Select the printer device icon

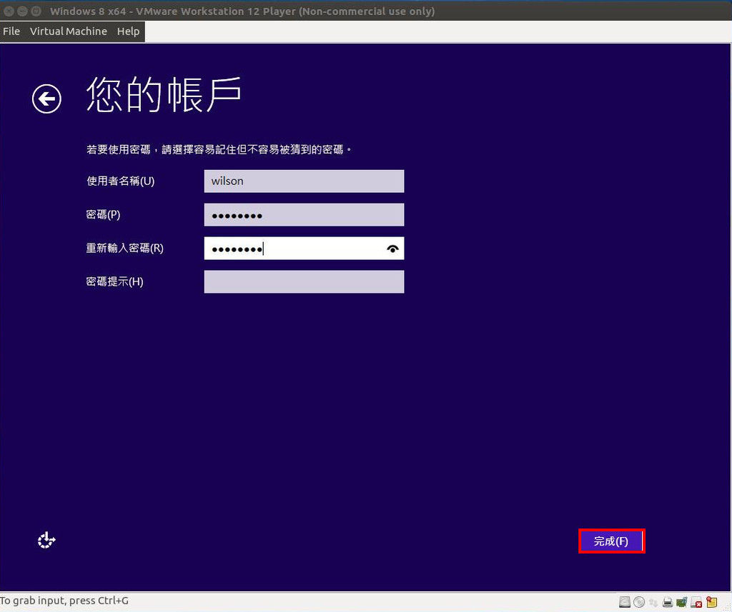(x=667, y=602)
